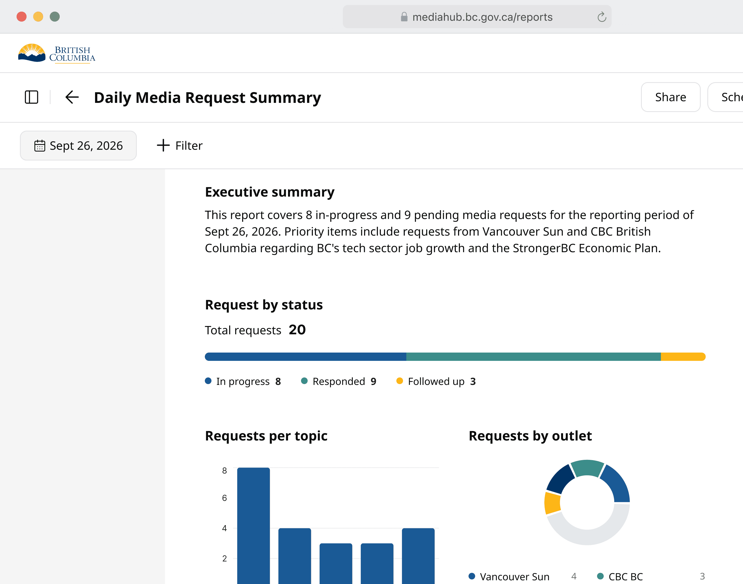Screen dimensions: 743x584
Task: Click the blue In progress bar segment
Action: [x=305, y=357]
